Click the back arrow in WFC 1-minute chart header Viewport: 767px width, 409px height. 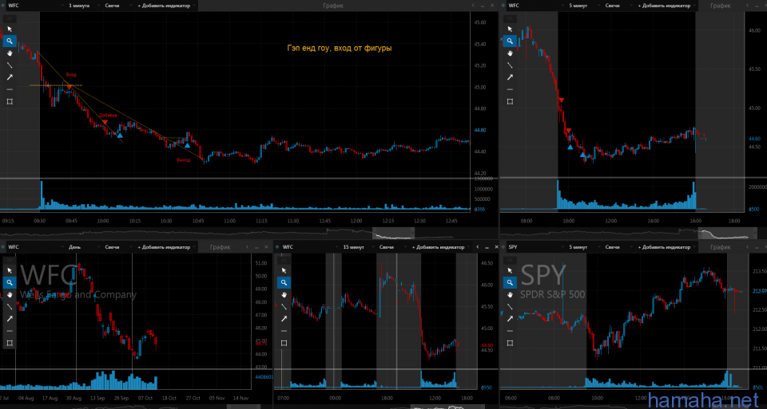pos(473,6)
